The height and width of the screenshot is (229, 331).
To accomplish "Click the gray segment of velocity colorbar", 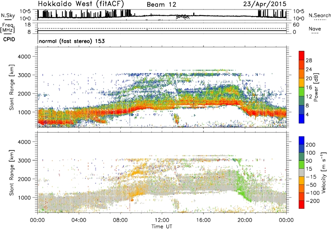I will coord(302,172).
